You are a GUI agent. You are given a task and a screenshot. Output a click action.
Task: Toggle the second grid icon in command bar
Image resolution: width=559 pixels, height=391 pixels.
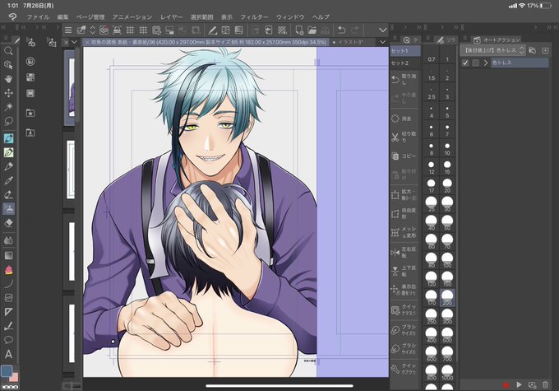(143, 30)
